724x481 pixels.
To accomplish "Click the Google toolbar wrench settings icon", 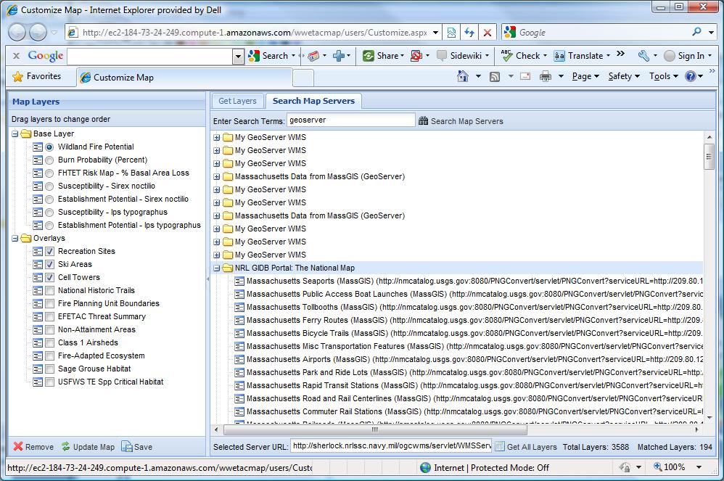I will pos(643,56).
